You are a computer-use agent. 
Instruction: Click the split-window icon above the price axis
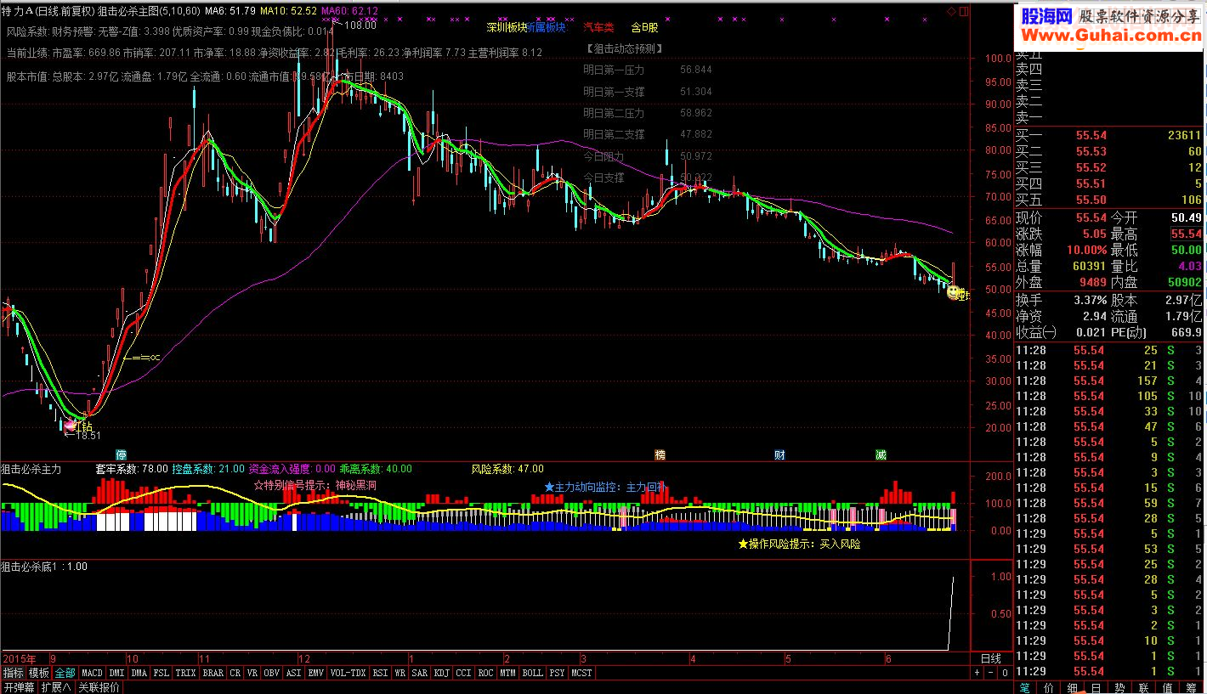[963, 11]
